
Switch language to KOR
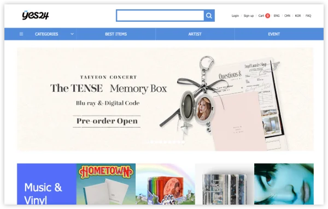pos(298,16)
